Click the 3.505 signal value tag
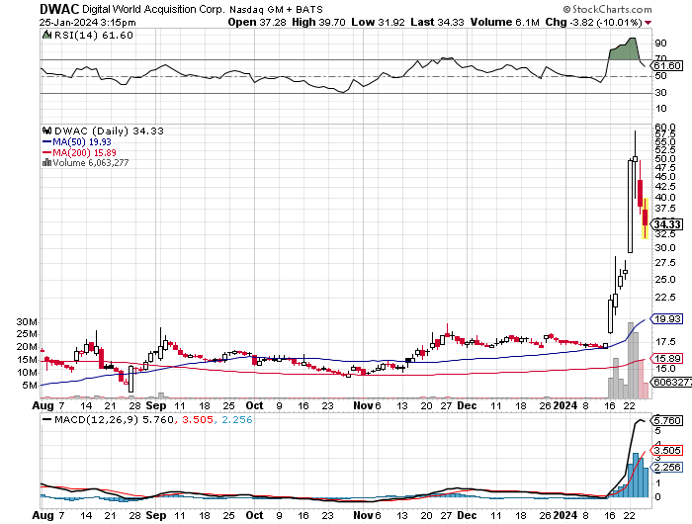 click(x=667, y=451)
